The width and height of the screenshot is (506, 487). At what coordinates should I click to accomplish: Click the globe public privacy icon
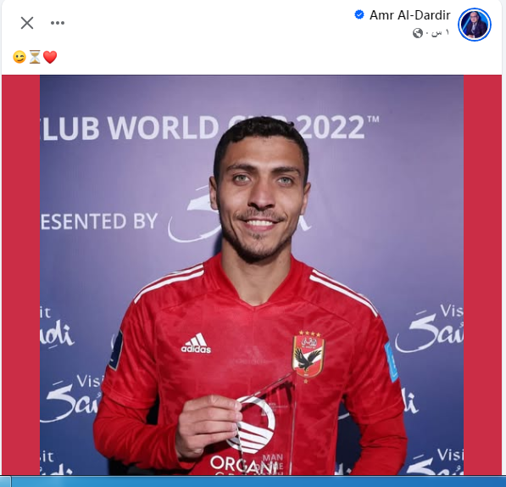pos(417,33)
